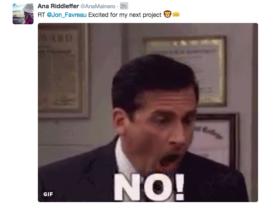
Task: Click the gold crown emoji
Action: 176,14
